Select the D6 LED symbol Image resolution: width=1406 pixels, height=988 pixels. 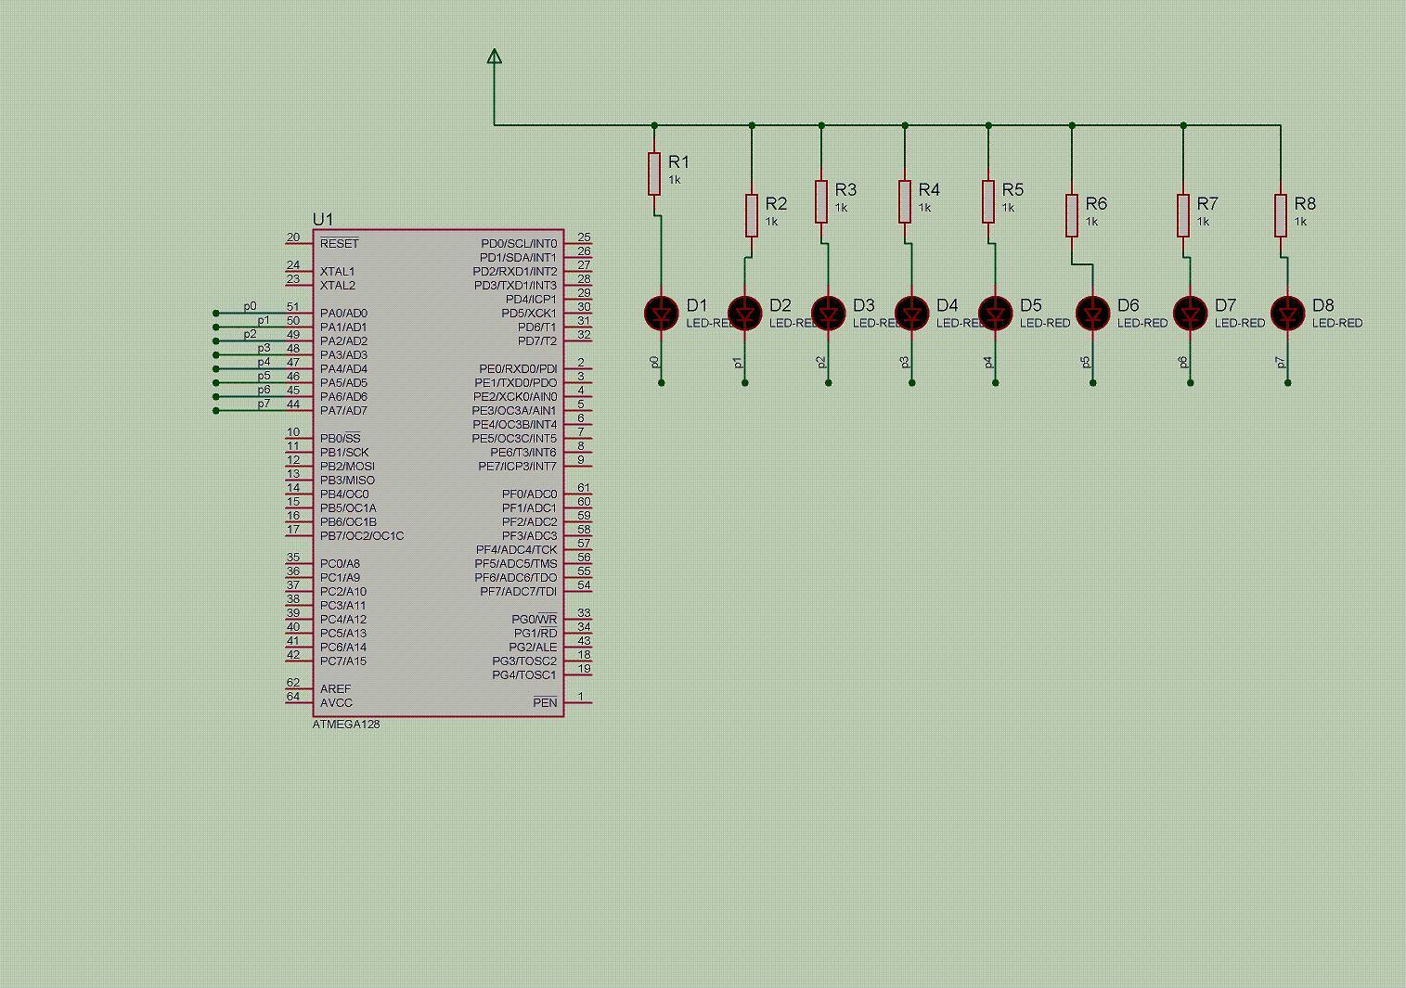tap(1092, 314)
